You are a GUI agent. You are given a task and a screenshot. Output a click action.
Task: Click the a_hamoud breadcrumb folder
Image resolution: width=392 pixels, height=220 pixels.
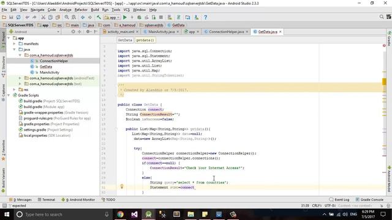coord(125,25)
